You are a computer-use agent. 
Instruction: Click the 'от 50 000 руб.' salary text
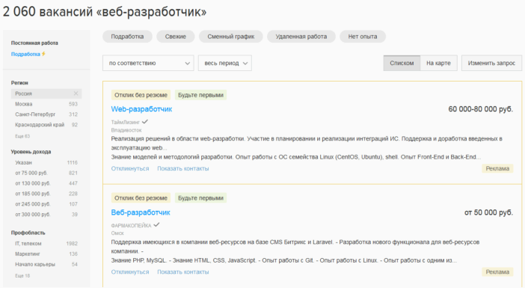click(488, 212)
